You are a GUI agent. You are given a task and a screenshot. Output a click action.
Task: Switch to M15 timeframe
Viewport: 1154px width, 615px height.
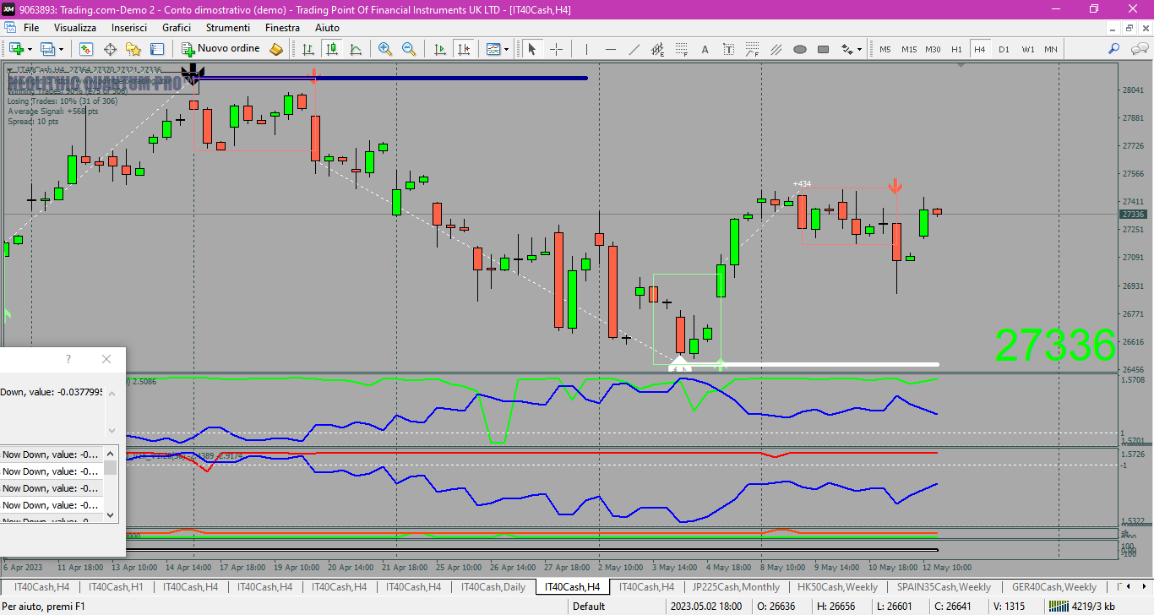click(909, 49)
